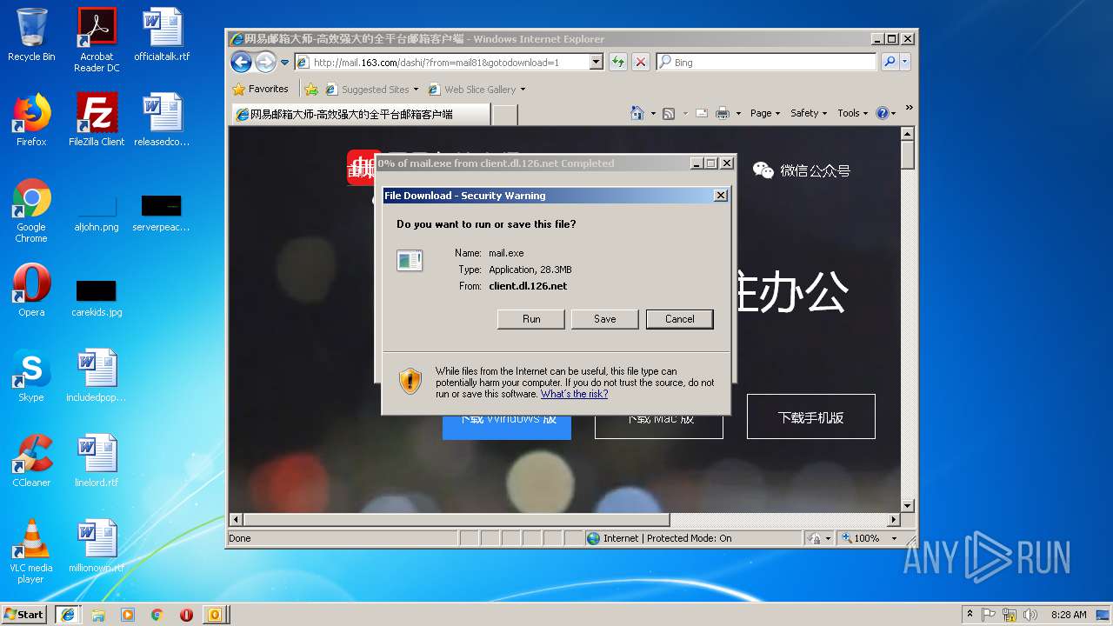Click Internet Explorer taskbar icon

coord(68,614)
